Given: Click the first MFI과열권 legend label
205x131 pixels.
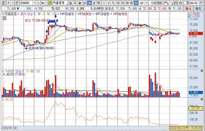Looking at the screenshot, I should 67,14.
